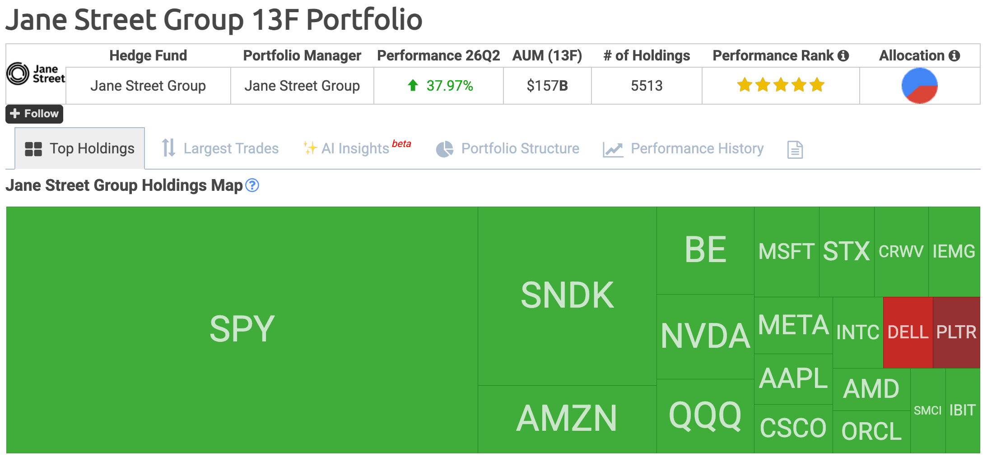Open the document report icon tab
This screenshot has width=987, height=461.
[795, 149]
